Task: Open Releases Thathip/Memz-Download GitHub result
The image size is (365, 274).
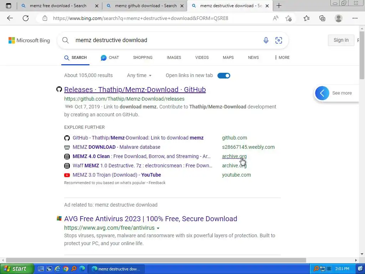Action: 135,90
